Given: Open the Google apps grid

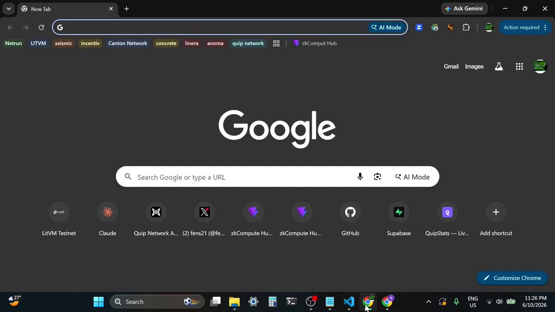Looking at the screenshot, I should (x=519, y=67).
